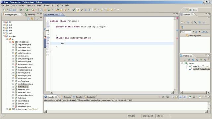Open the Project menu

pos(47,5)
